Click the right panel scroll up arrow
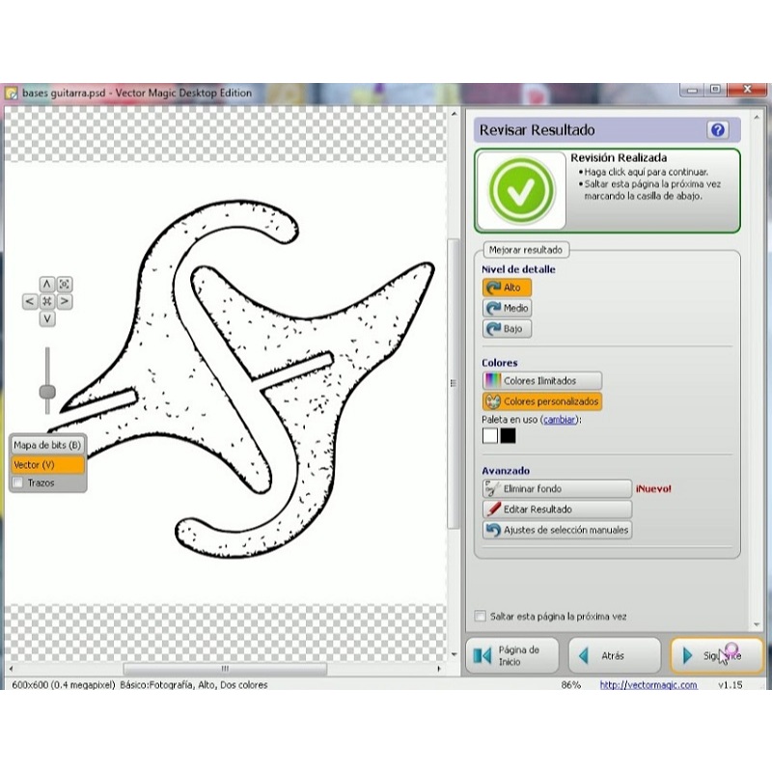 pyautogui.click(x=757, y=117)
